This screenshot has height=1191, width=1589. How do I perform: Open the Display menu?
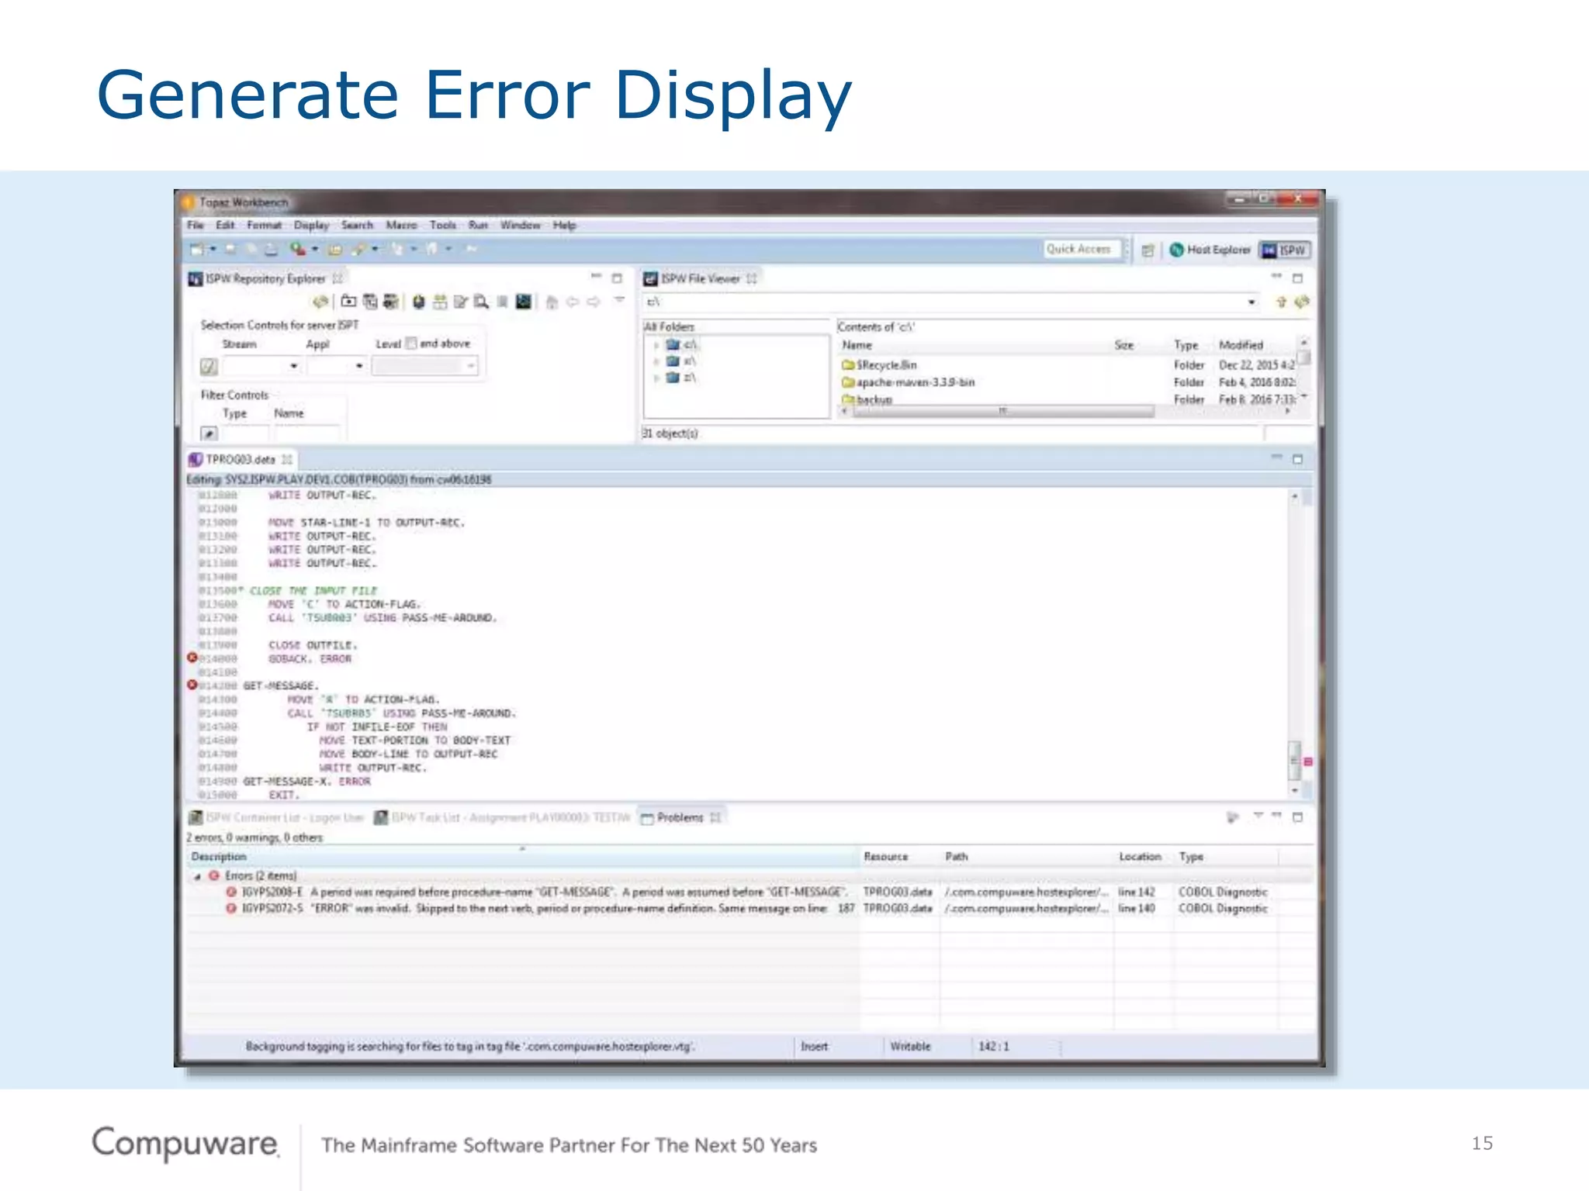point(311,225)
